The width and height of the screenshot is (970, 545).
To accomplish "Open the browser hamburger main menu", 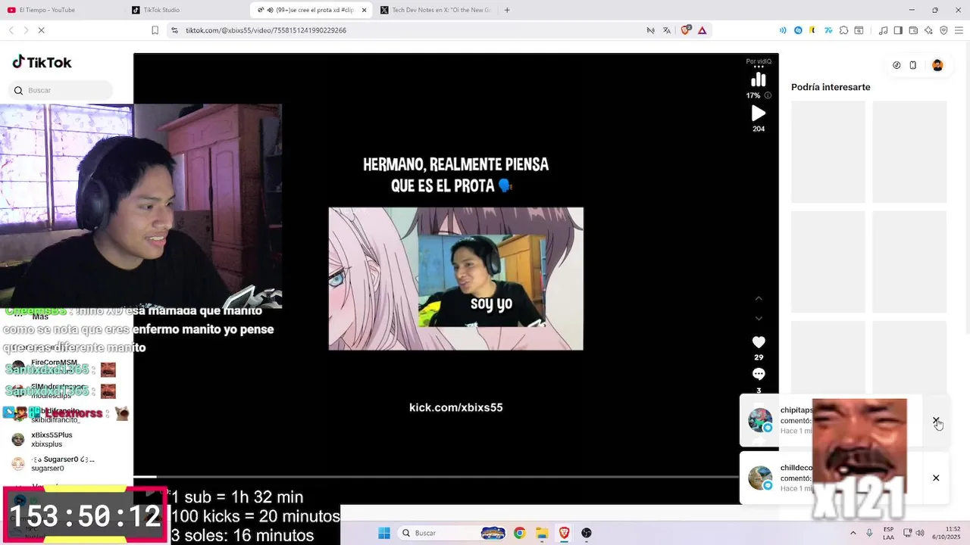I will click(x=959, y=30).
